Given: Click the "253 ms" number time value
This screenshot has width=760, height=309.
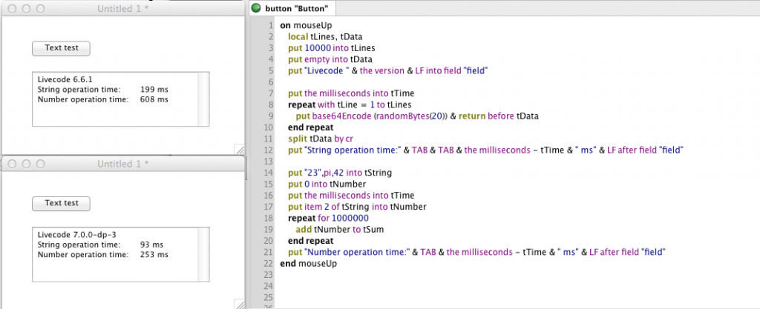Looking at the screenshot, I should (154, 254).
